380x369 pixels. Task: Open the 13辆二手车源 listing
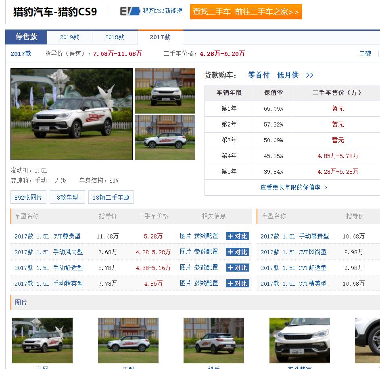111,197
